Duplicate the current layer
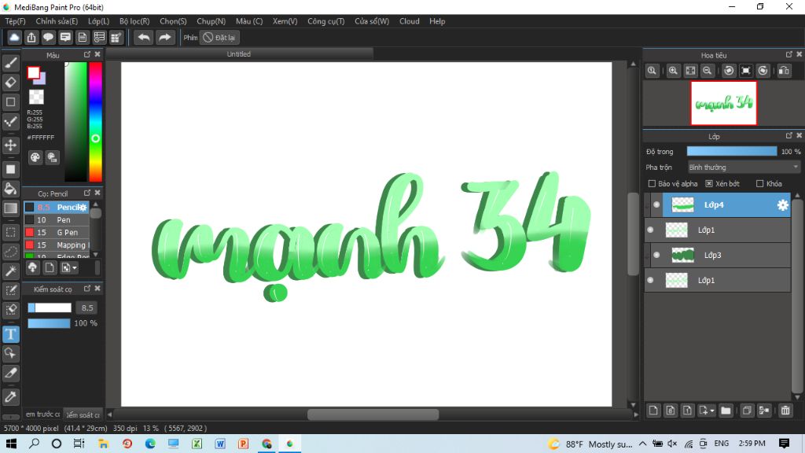Image resolution: width=805 pixels, height=453 pixels. [747, 411]
